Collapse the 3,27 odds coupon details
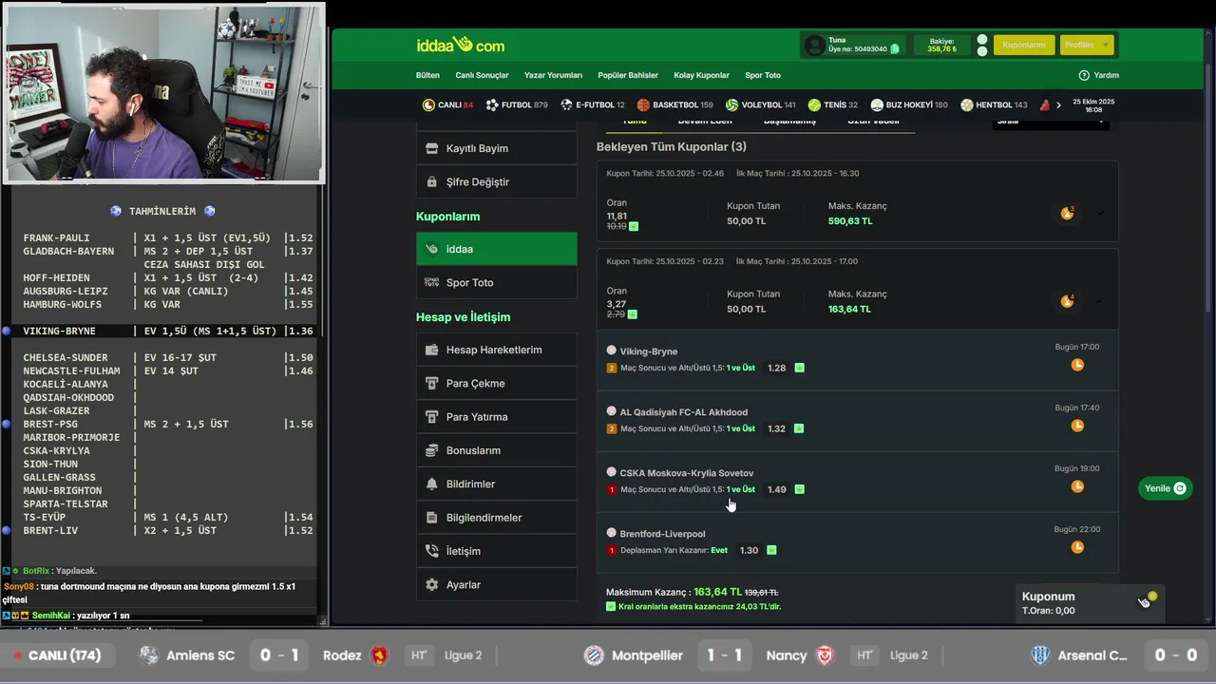 click(x=1100, y=301)
